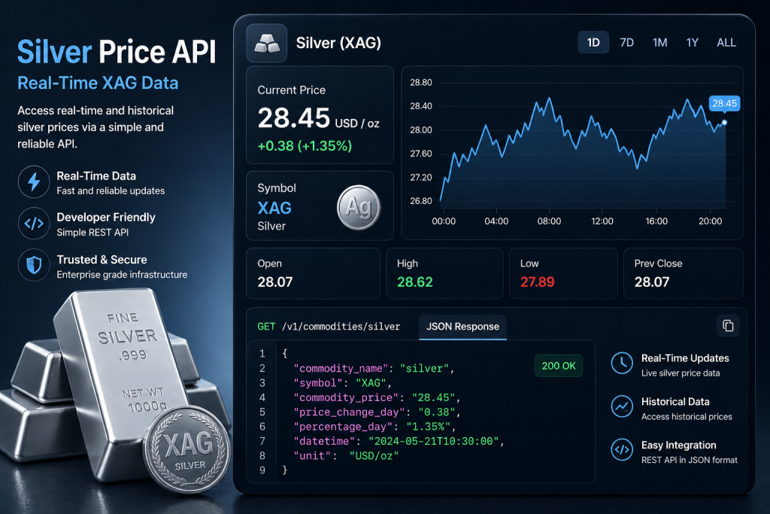Click the 08:00 time axis label

pyautogui.click(x=549, y=221)
